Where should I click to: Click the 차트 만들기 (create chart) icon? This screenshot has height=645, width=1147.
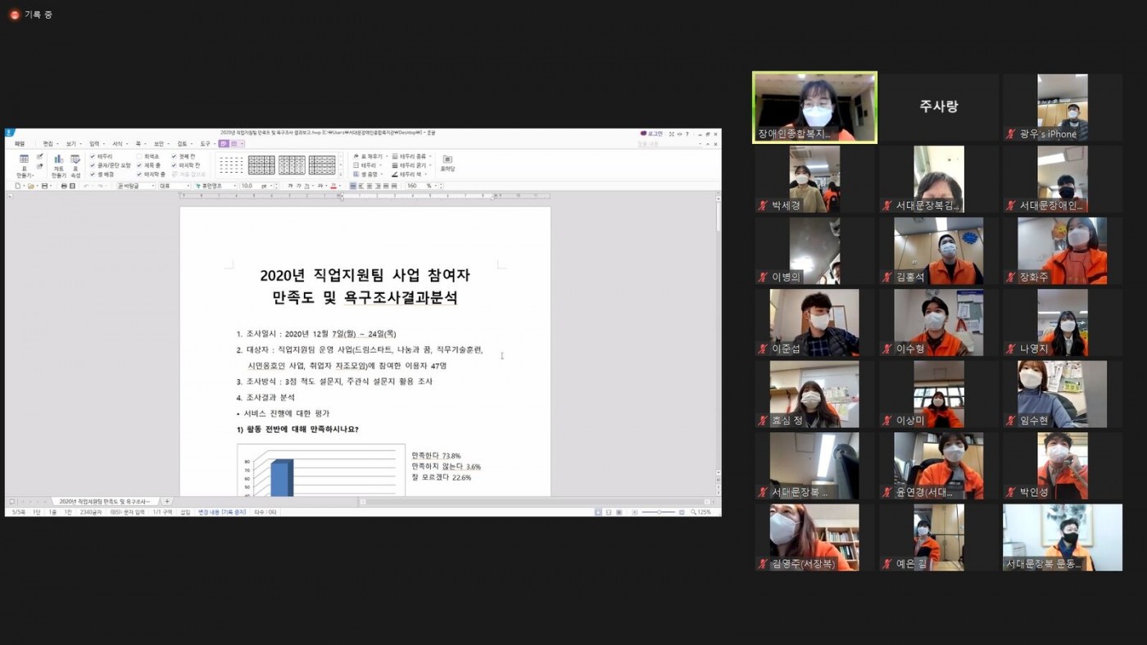tap(59, 165)
